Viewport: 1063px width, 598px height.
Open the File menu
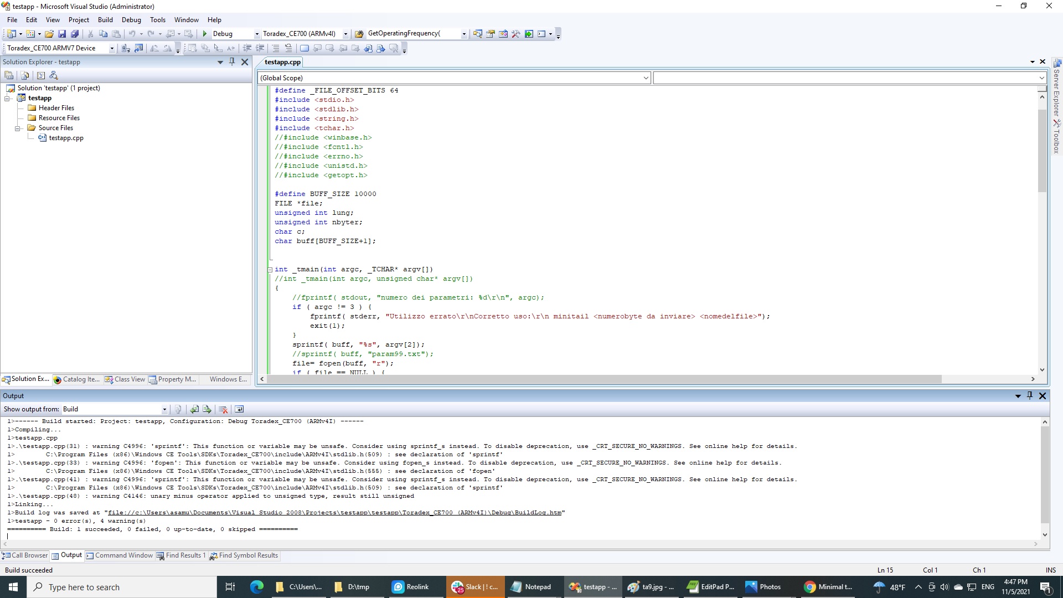click(x=12, y=19)
